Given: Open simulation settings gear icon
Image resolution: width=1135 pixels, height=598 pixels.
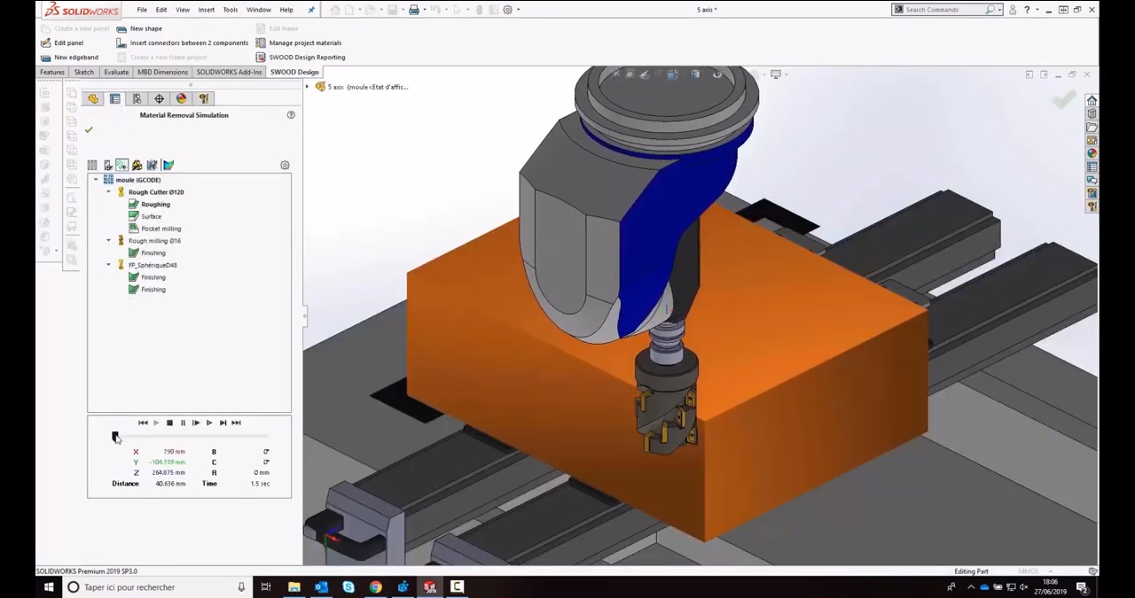Looking at the screenshot, I should 285,166.
